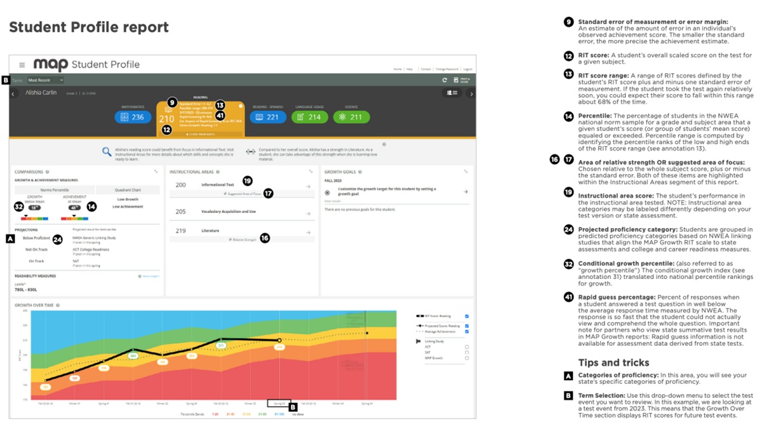Switch to the Norms Percentile tab
Viewport: 762px width, 429px height.
click(x=55, y=189)
